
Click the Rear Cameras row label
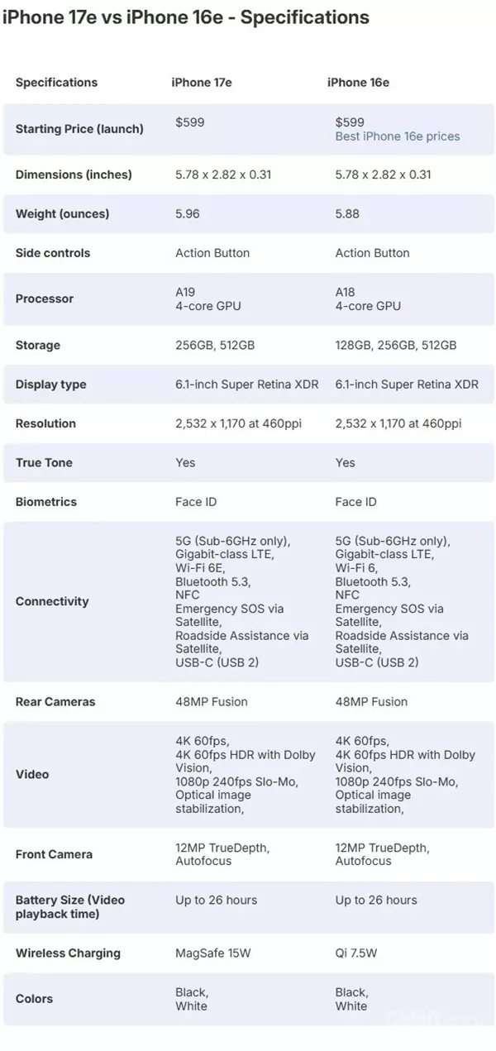coord(55,702)
